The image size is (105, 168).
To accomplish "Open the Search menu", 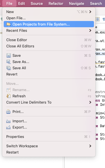I will click(96, 3).
